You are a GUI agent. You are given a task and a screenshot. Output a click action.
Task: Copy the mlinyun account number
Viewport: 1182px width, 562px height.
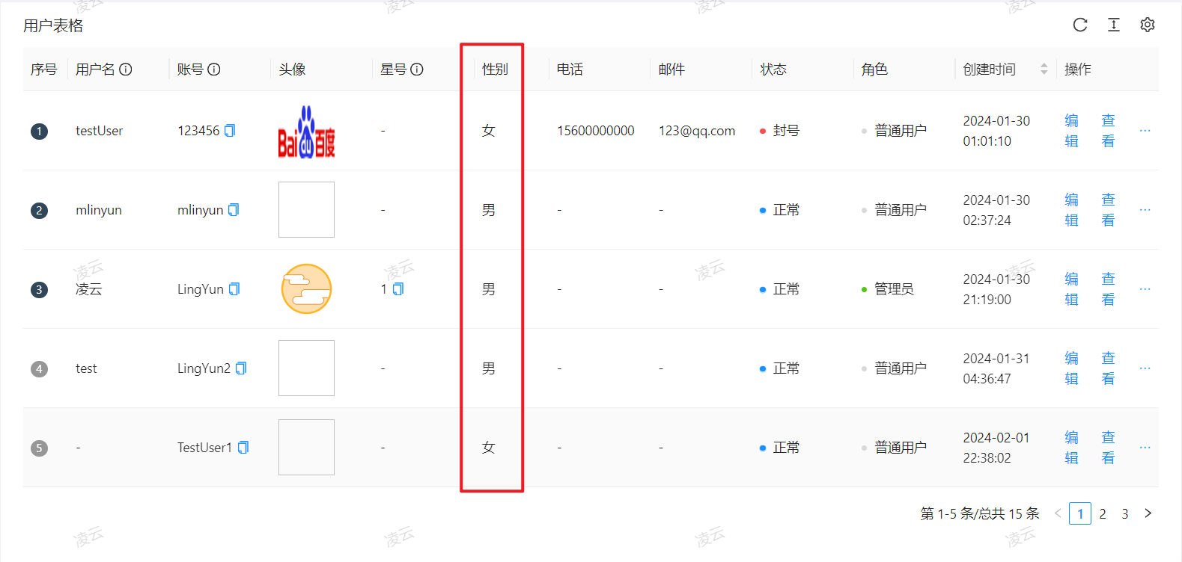[234, 210]
